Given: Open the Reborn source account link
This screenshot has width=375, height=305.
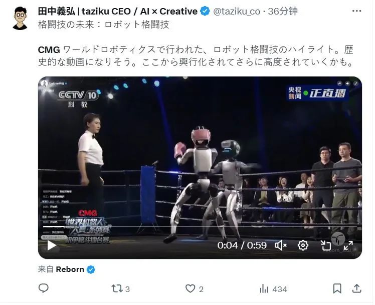Looking at the screenshot, I should [70, 269].
